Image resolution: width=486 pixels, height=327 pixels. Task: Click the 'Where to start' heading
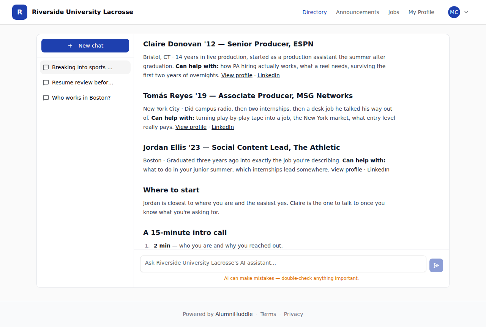[171, 190]
